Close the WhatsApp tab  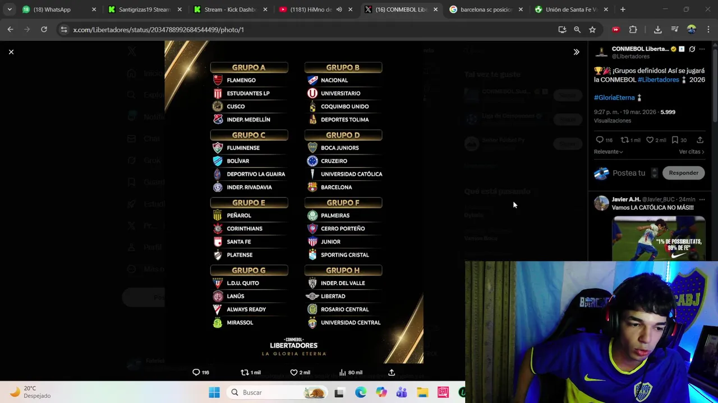94,10
